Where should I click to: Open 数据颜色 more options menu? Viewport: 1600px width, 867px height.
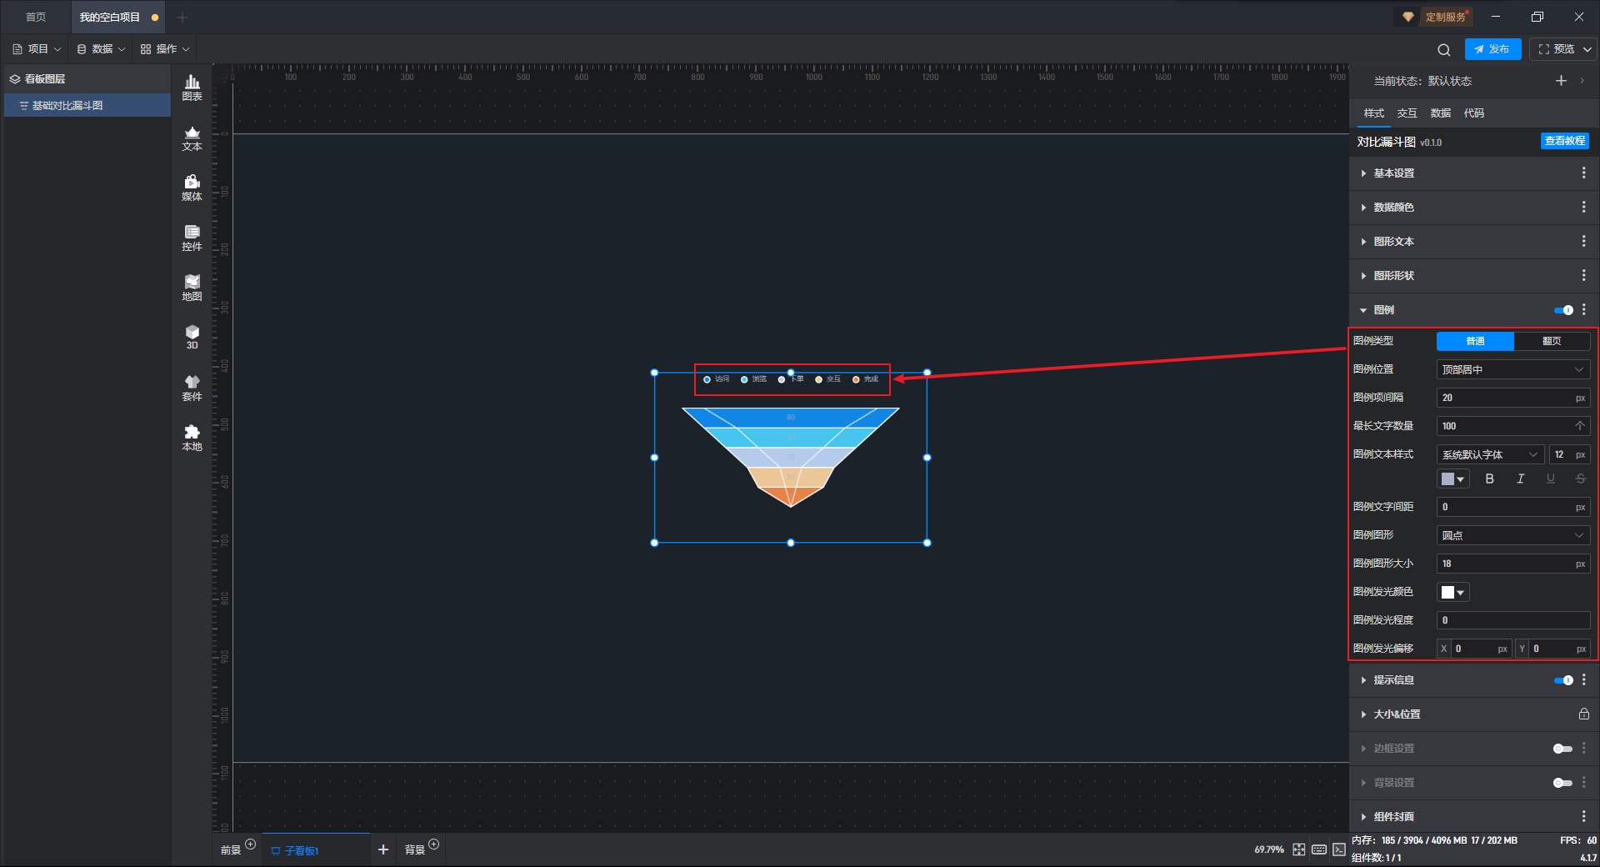click(x=1583, y=207)
